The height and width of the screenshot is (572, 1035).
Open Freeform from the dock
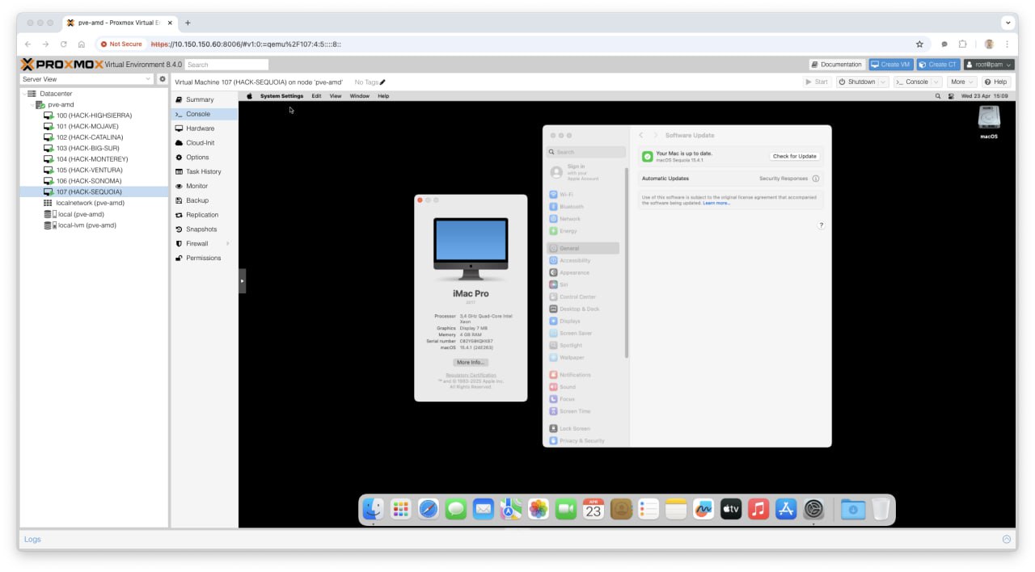coord(703,509)
